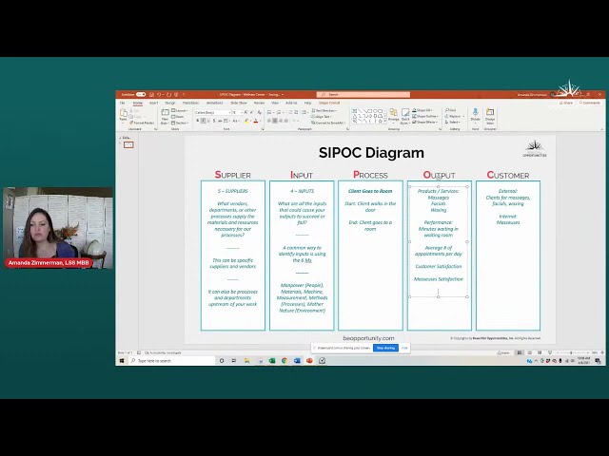Click the Output text box on slide
Viewport: 609px width, 456px height.
(439, 241)
